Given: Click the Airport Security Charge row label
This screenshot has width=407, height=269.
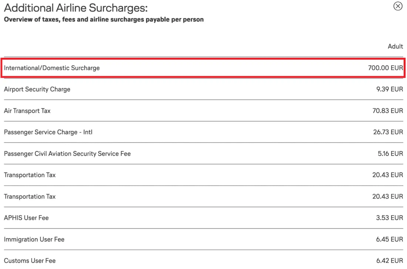Looking at the screenshot, I should (x=37, y=89).
